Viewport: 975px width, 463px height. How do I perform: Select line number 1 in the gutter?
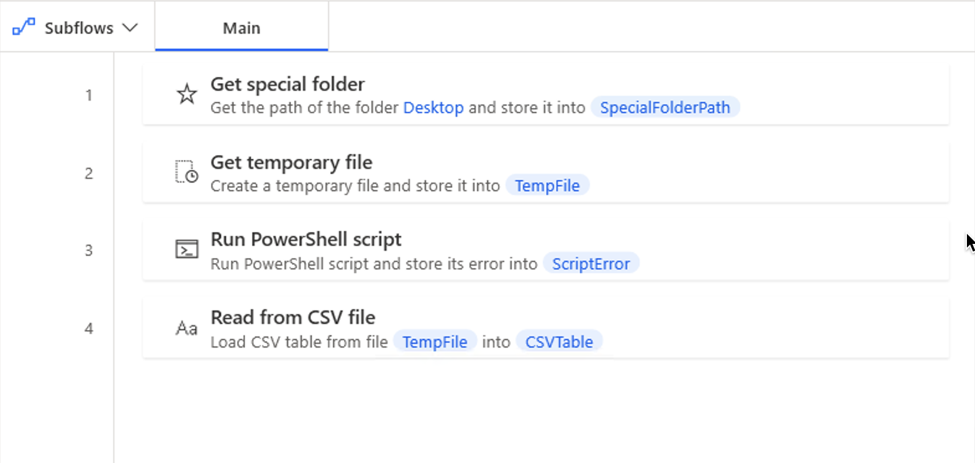[89, 95]
